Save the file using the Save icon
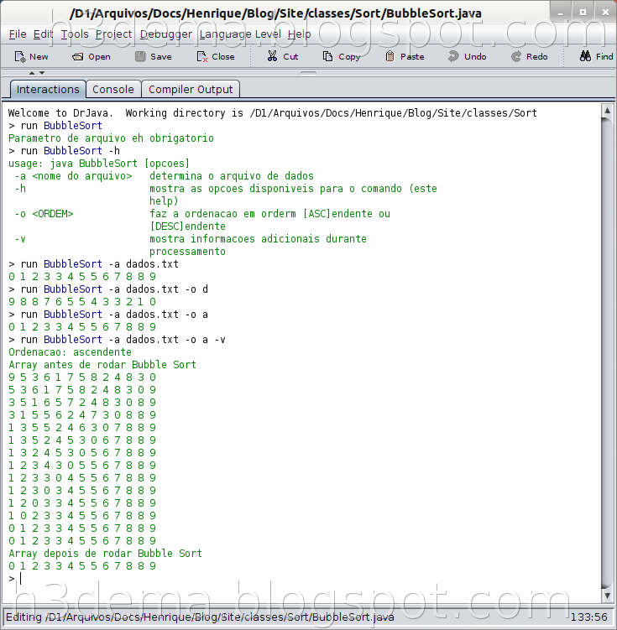 140,56
